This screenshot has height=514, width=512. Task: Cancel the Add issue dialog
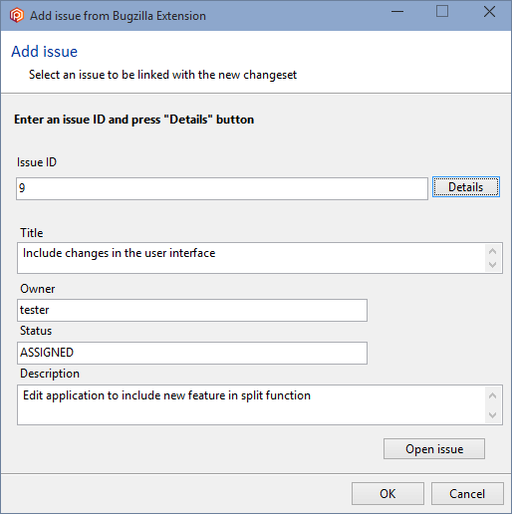pyautogui.click(x=467, y=493)
